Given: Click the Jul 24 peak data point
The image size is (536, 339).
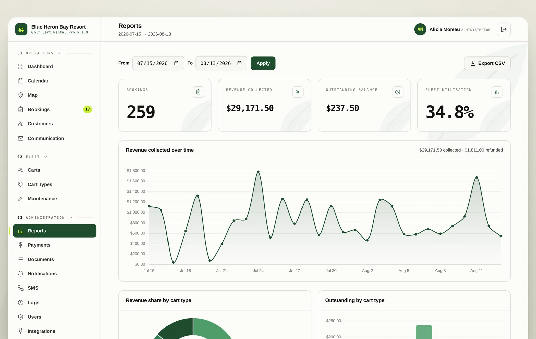Looking at the screenshot, I should tap(258, 172).
